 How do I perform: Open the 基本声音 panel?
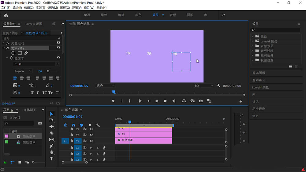click(x=259, y=80)
